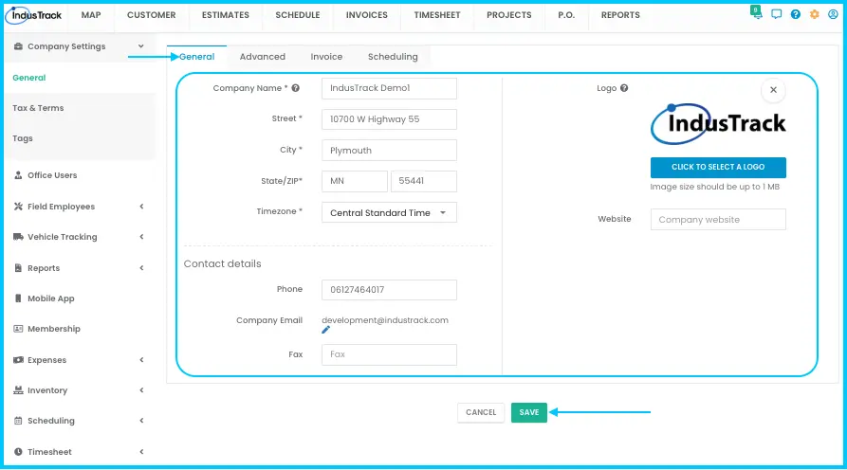Image resolution: width=847 pixels, height=470 pixels.
Task: Expand the sidebar Reports chevron
Action: point(141,268)
